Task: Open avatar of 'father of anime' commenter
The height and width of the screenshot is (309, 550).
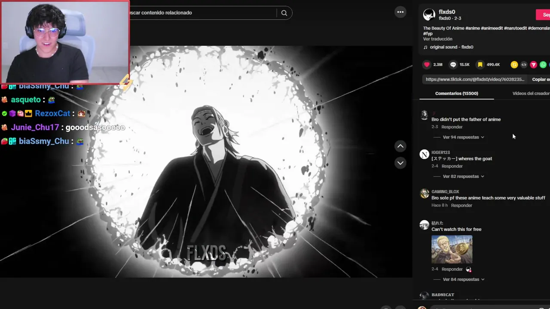Action: pyautogui.click(x=424, y=115)
